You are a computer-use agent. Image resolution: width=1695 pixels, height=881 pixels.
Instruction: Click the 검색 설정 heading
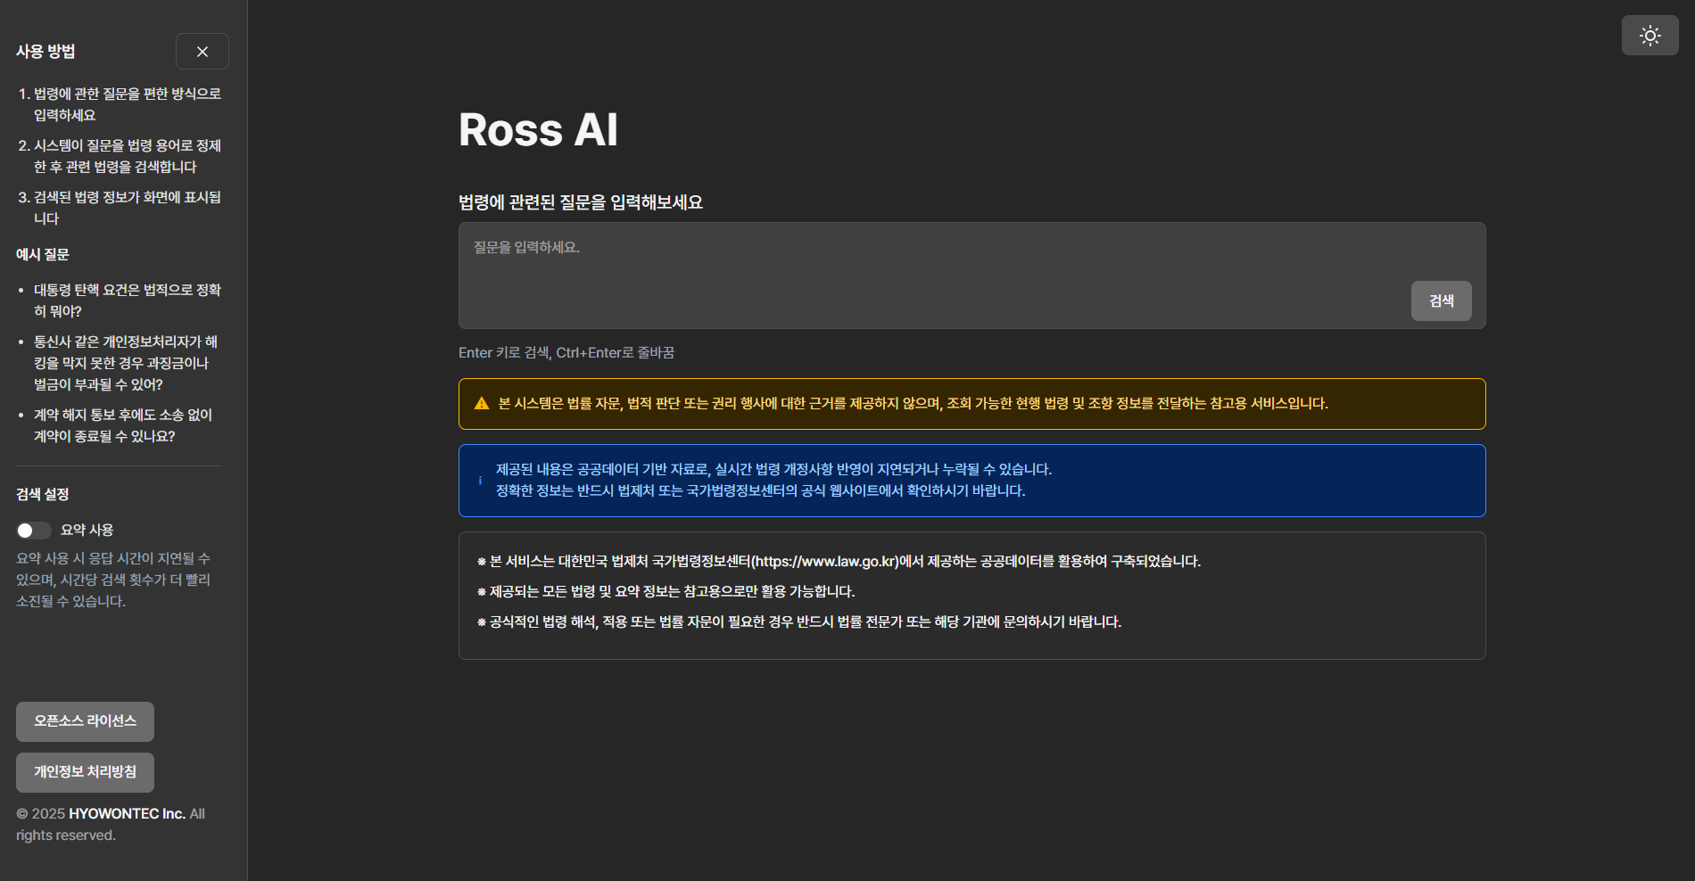click(43, 495)
